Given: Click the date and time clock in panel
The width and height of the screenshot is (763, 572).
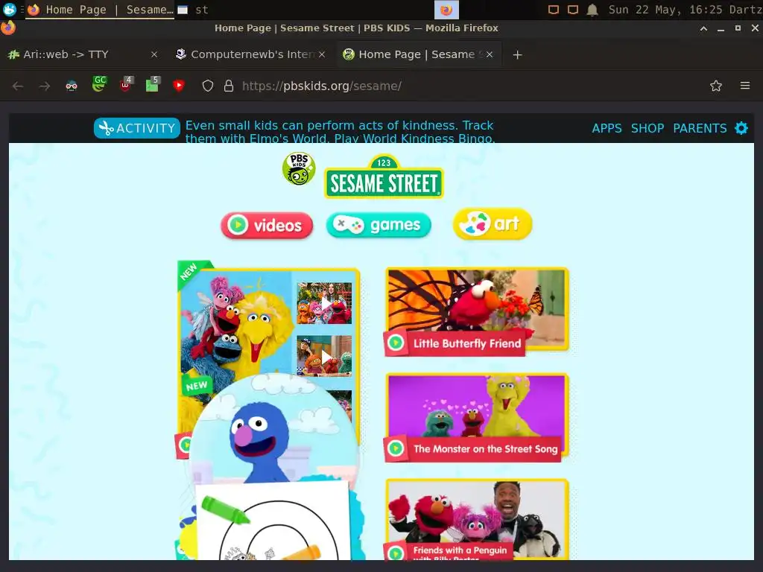Looking at the screenshot, I should (x=666, y=10).
